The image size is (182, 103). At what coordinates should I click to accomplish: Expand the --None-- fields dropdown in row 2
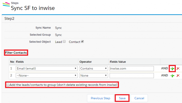(46, 76)
